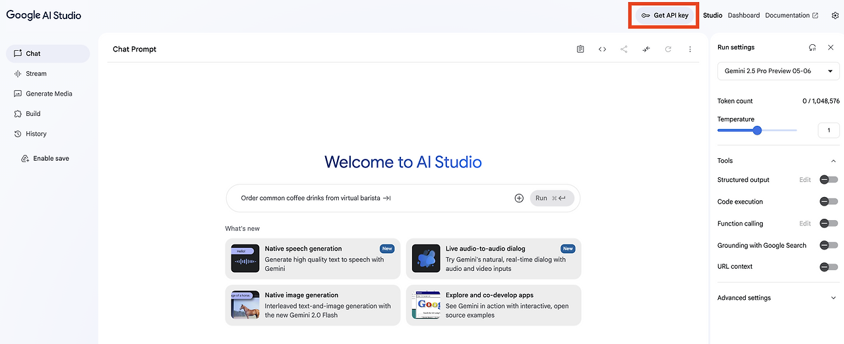Adjust the Temperature slider handle
This screenshot has width=844, height=344.
757,130
